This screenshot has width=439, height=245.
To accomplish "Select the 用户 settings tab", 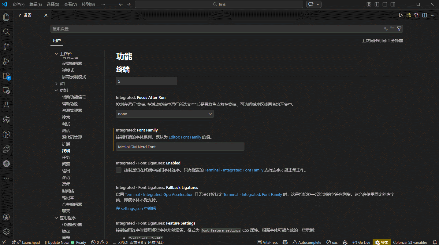I will (x=57, y=41).
